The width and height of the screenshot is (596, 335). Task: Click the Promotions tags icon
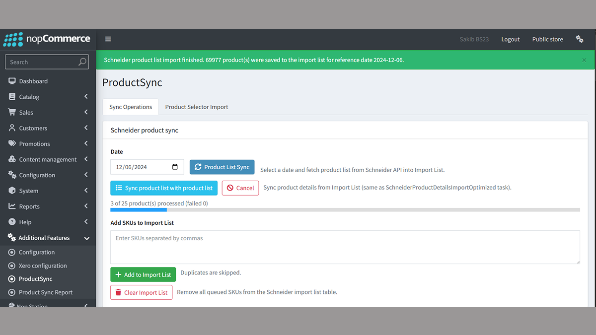(x=12, y=143)
